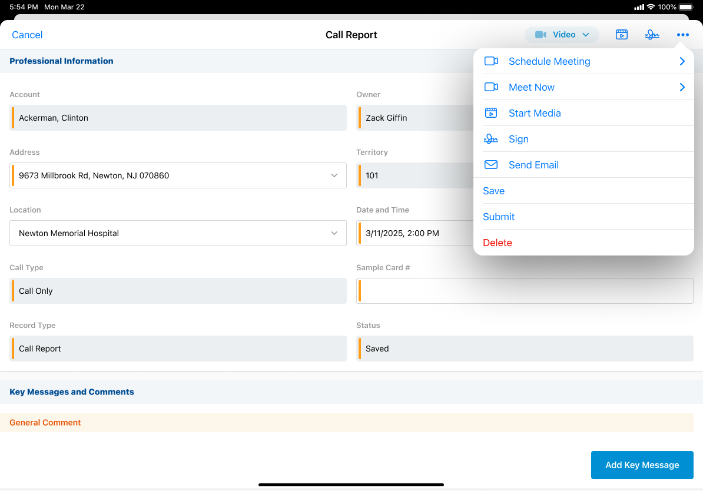The height and width of the screenshot is (491, 703).
Task: Click the camera icon beside Schedule Meeting
Action: tap(491, 61)
